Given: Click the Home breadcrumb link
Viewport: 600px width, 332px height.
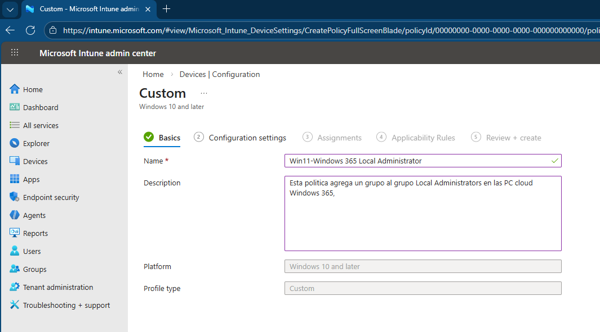Looking at the screenshot, I should 153,74.
